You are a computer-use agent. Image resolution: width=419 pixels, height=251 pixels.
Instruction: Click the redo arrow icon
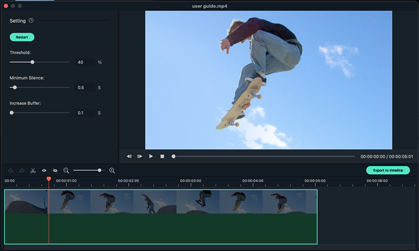(21, 170)
